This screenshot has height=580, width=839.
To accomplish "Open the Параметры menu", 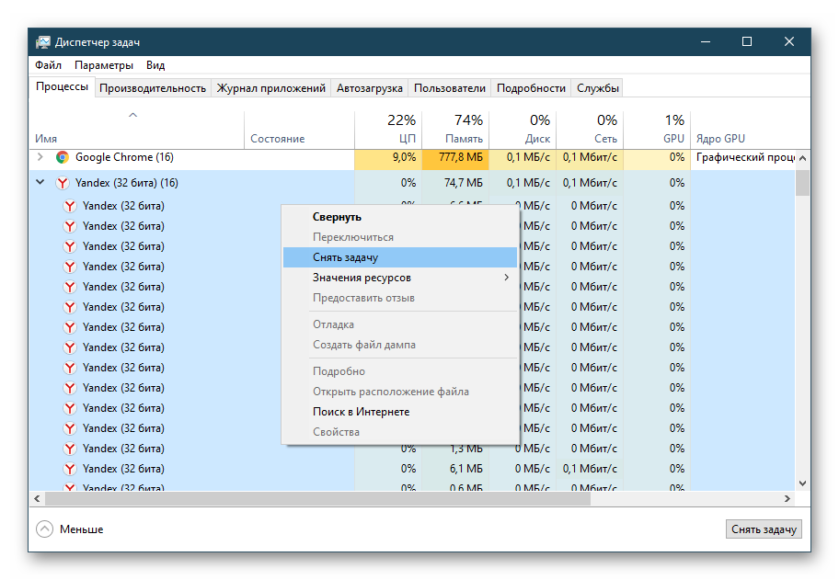I will point(104,65).
